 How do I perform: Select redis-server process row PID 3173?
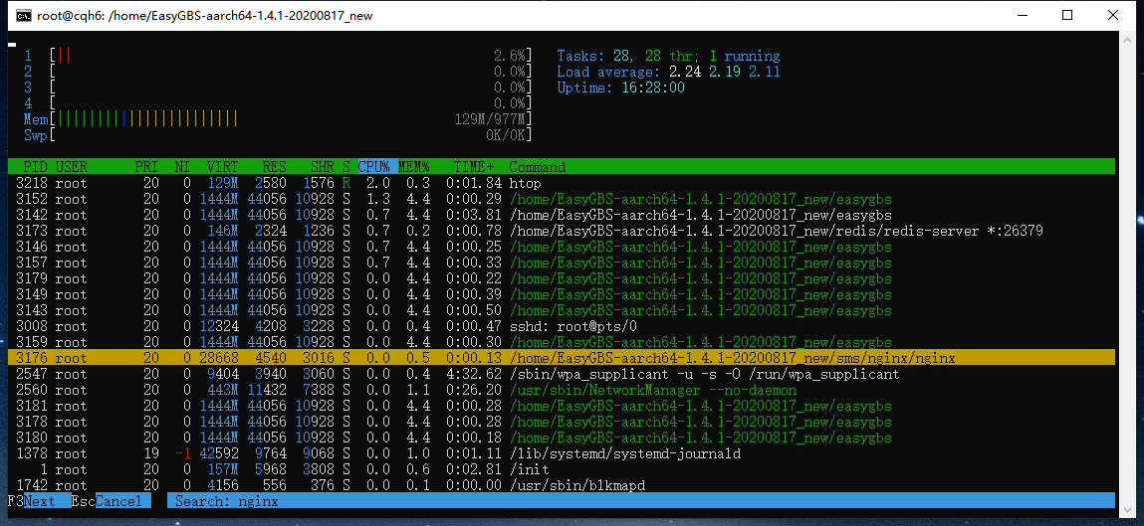click(562, 231)
